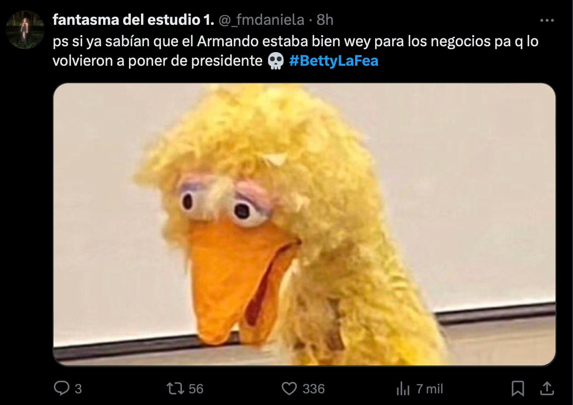Click the share upload arrow icon

[x=547, y=388]
